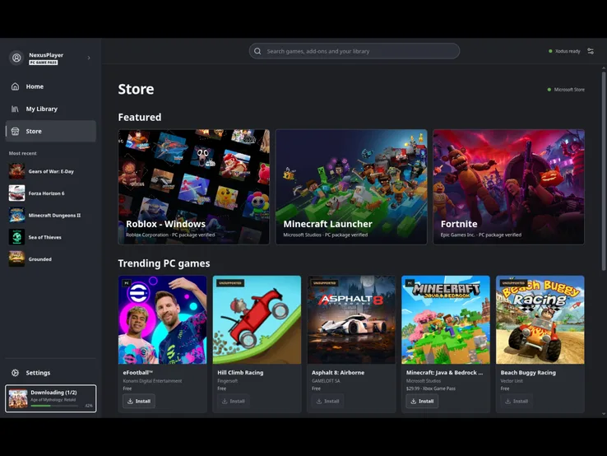The image size is (607, 456).
Task: Click Install under Hill Climb Racing
Action: pos(234,401)
